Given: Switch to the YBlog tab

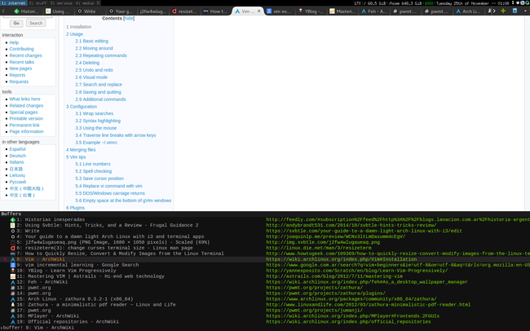Looking at the screenshot, I should click(311, 11).
